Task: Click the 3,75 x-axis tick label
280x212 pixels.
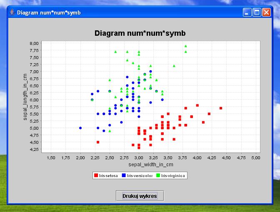Action: point(182,158)
